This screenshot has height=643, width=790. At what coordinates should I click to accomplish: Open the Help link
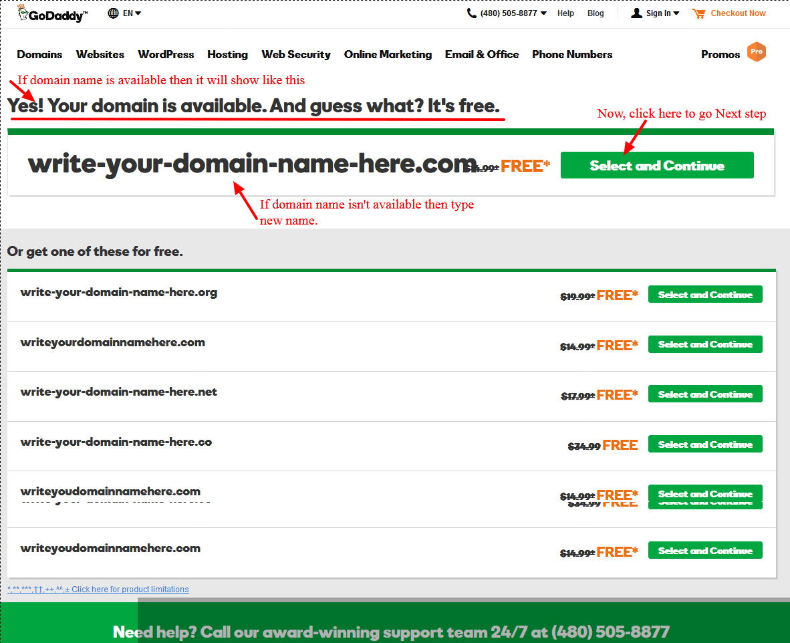pyautogui.click(x=565, y=13)
